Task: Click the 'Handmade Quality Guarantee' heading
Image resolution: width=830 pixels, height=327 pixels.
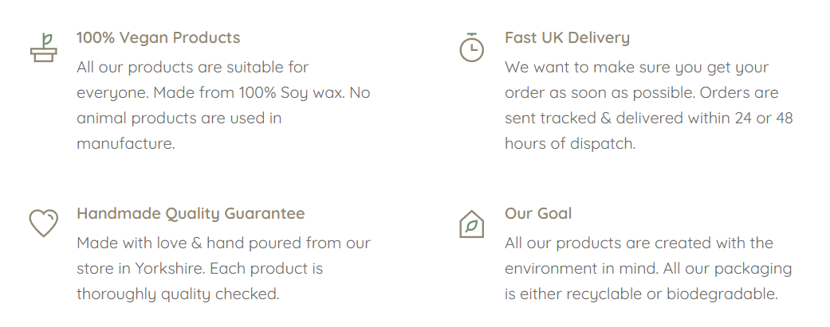Action: pos(191,213)
